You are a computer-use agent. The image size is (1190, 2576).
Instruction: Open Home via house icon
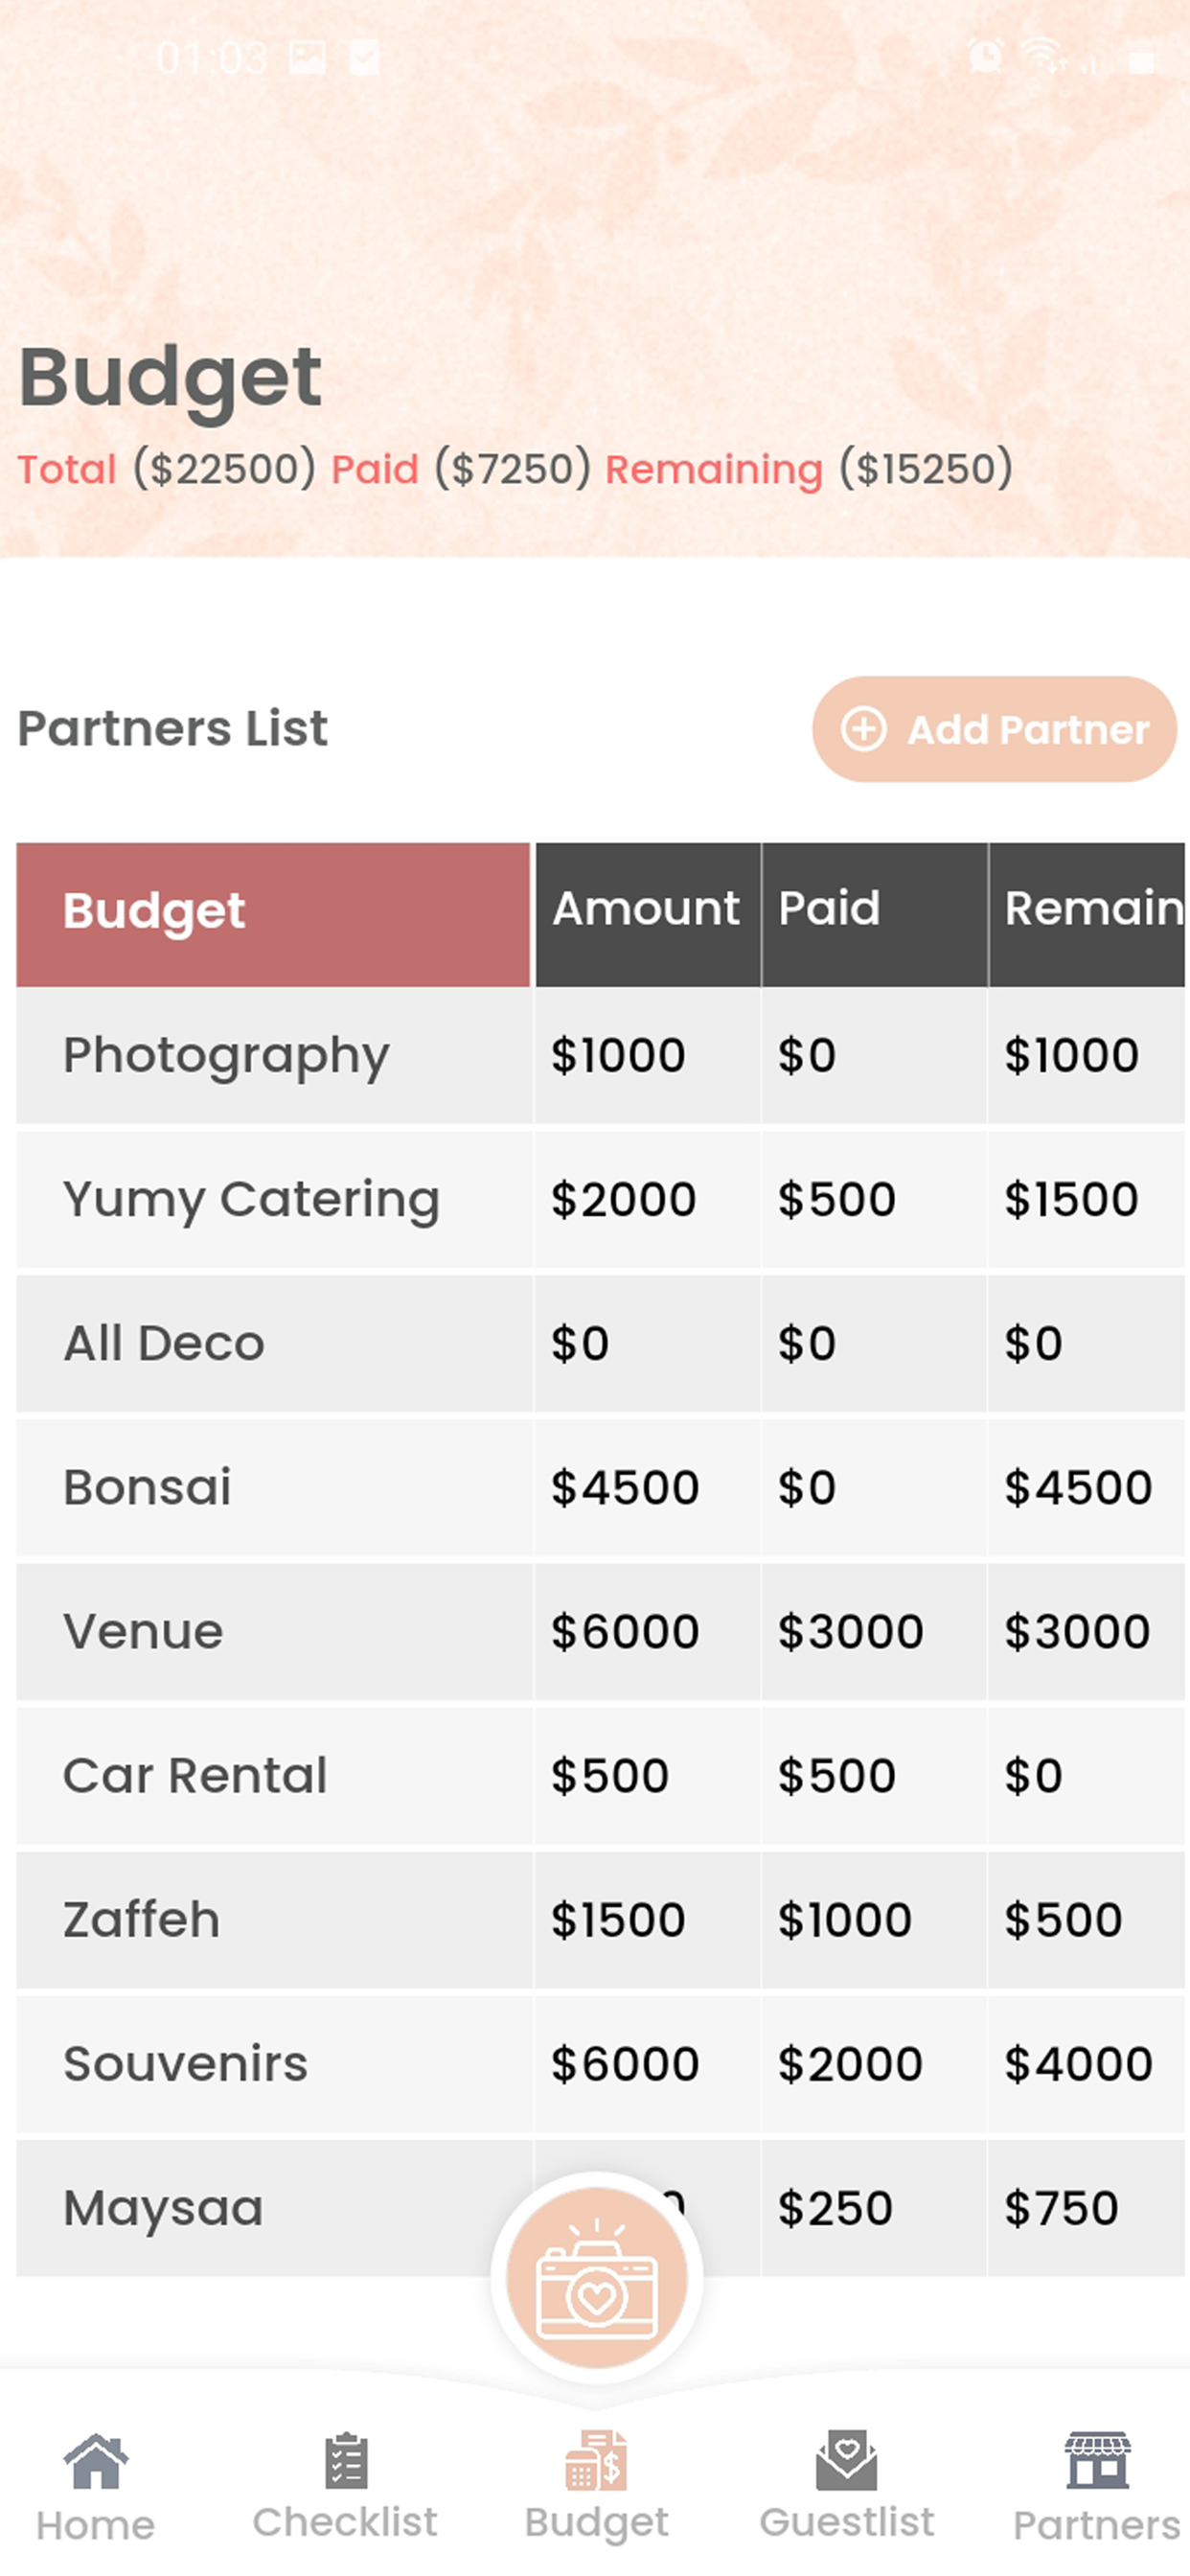coord(96,2462)
